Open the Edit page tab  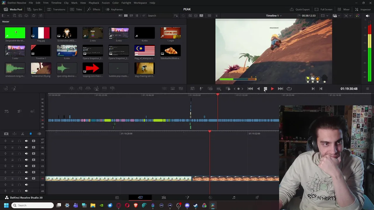coord(164,197)
